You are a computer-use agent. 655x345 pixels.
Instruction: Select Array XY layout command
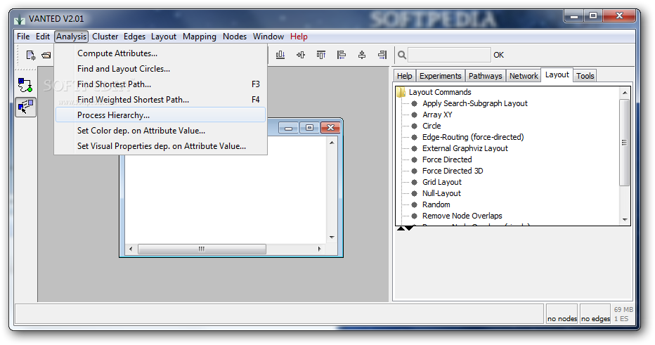tap(437, 115)
